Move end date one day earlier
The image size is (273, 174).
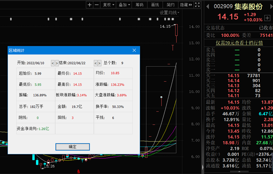click(x=96, y=63)
